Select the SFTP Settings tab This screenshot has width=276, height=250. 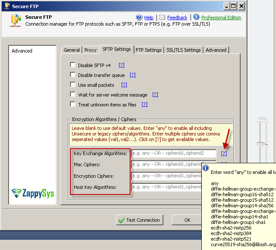click(x=117, y=50)
